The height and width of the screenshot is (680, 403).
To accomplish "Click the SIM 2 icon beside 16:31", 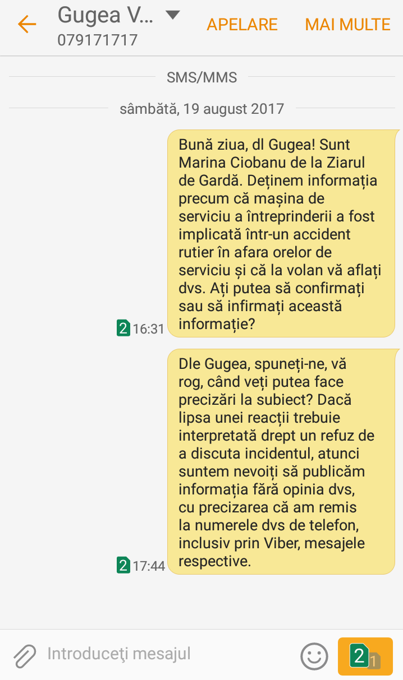I will coord(123,327).
